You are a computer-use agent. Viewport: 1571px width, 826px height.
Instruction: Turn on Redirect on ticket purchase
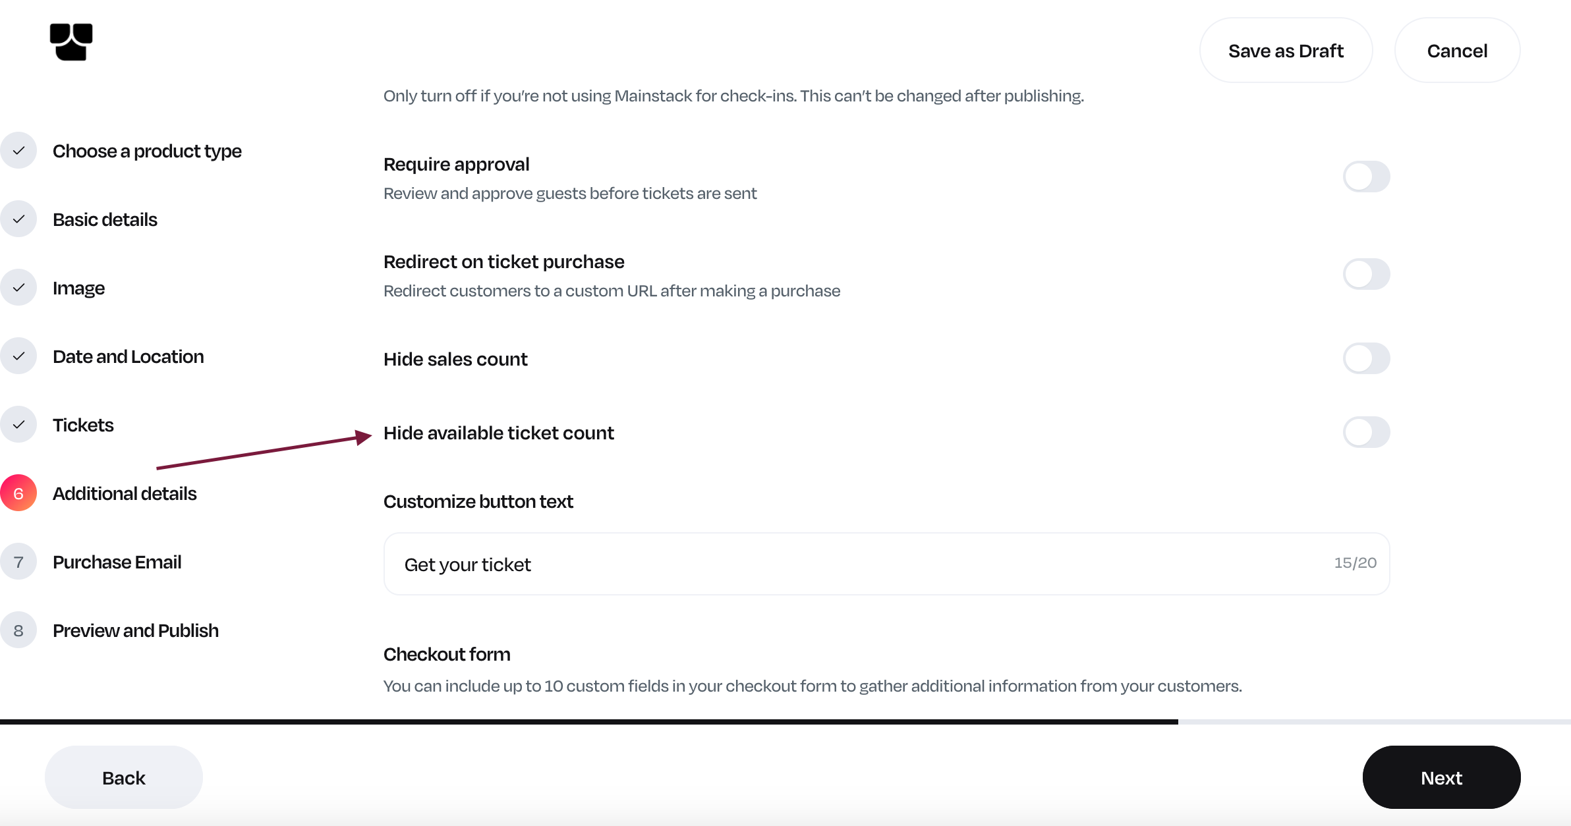1366,274
